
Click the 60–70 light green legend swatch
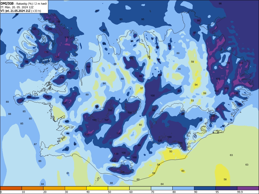point(140,188)
